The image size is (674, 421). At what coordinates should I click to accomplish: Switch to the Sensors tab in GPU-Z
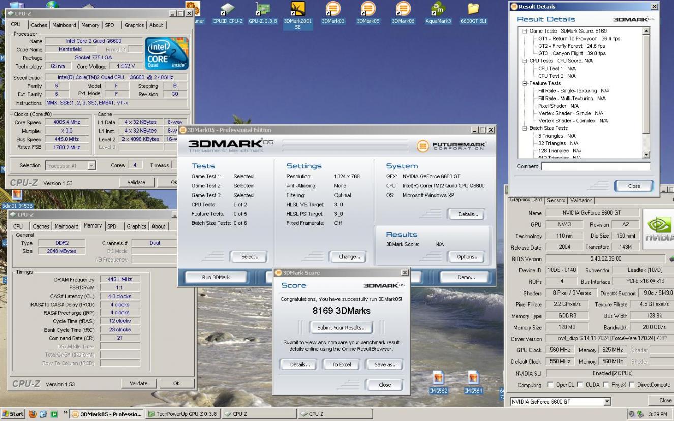coord(557,200)
